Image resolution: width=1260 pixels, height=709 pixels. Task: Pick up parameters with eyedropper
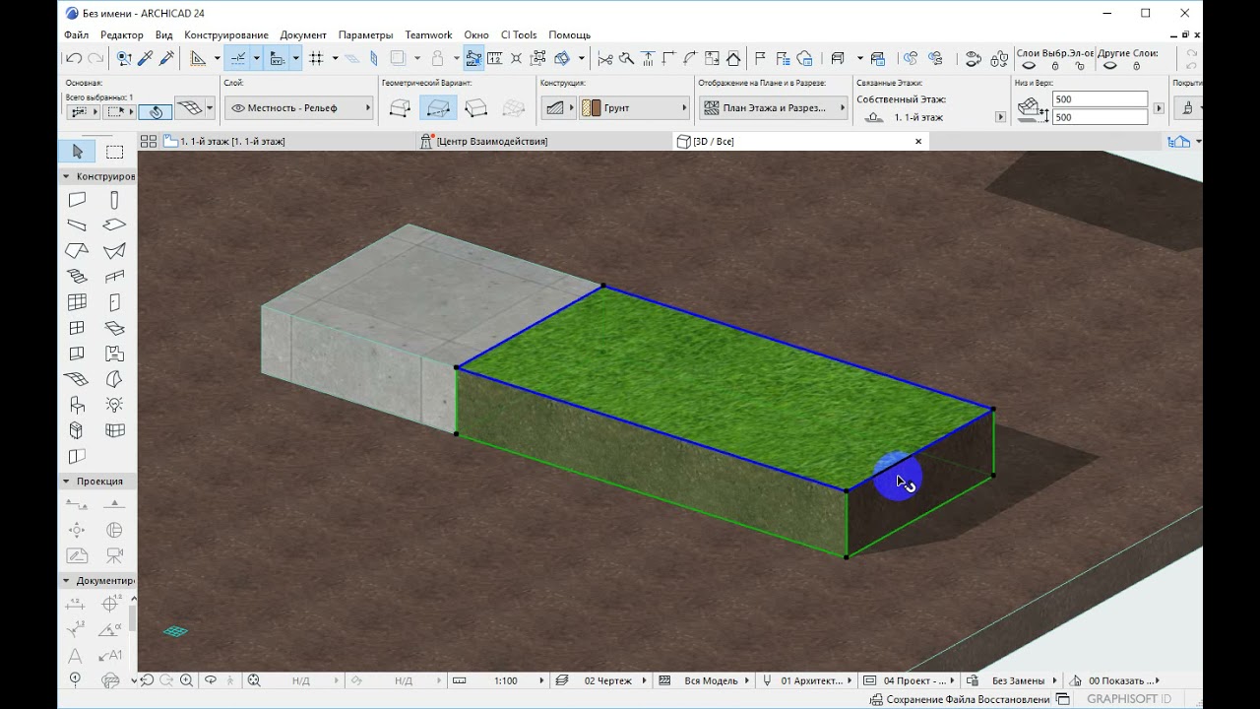[145, 59]
